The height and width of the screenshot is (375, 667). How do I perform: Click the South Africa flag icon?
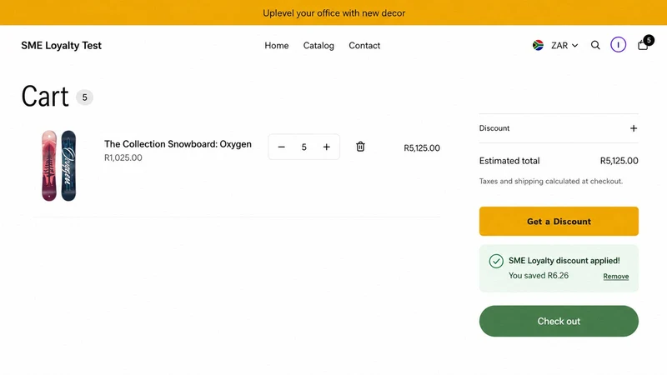[538, 45]
